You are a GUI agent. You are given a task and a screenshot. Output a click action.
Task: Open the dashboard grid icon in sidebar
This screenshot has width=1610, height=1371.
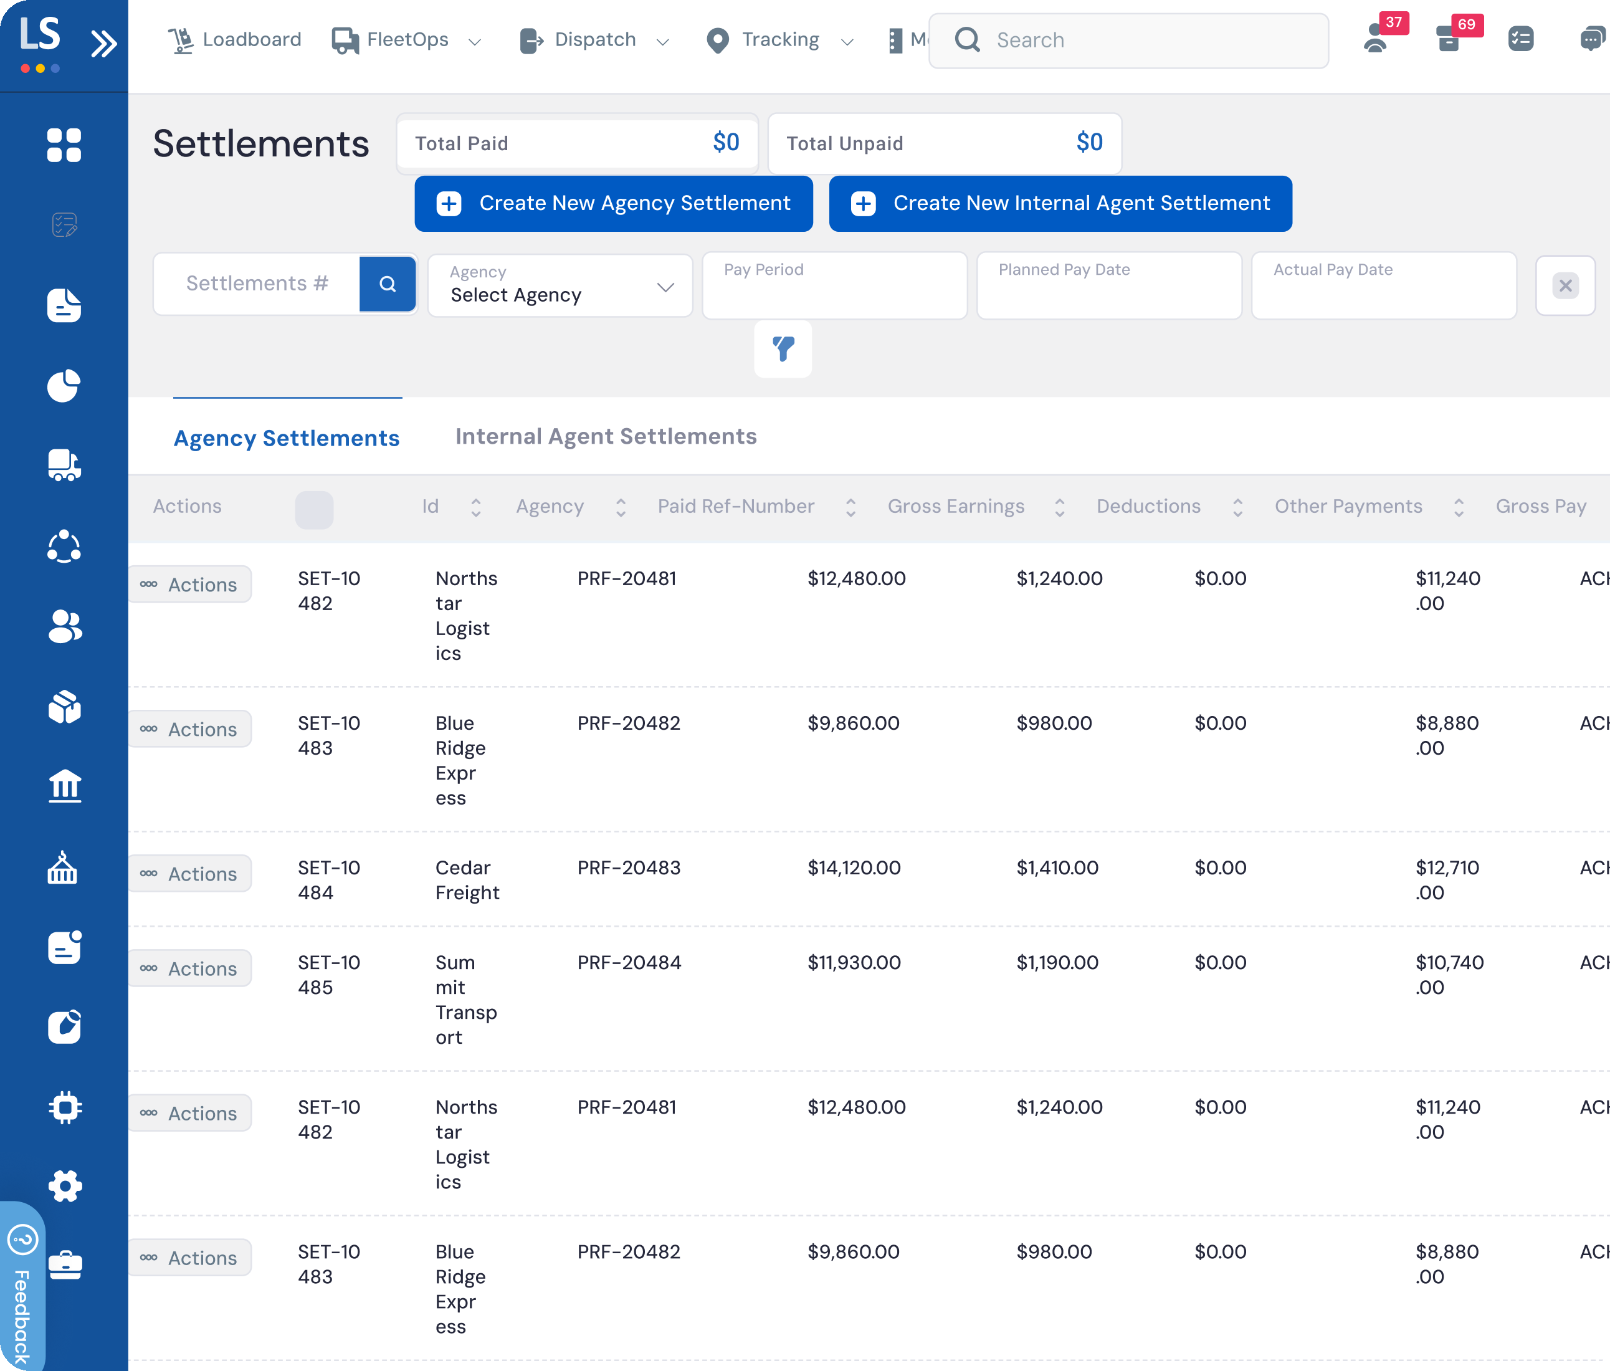click(64, 145)
